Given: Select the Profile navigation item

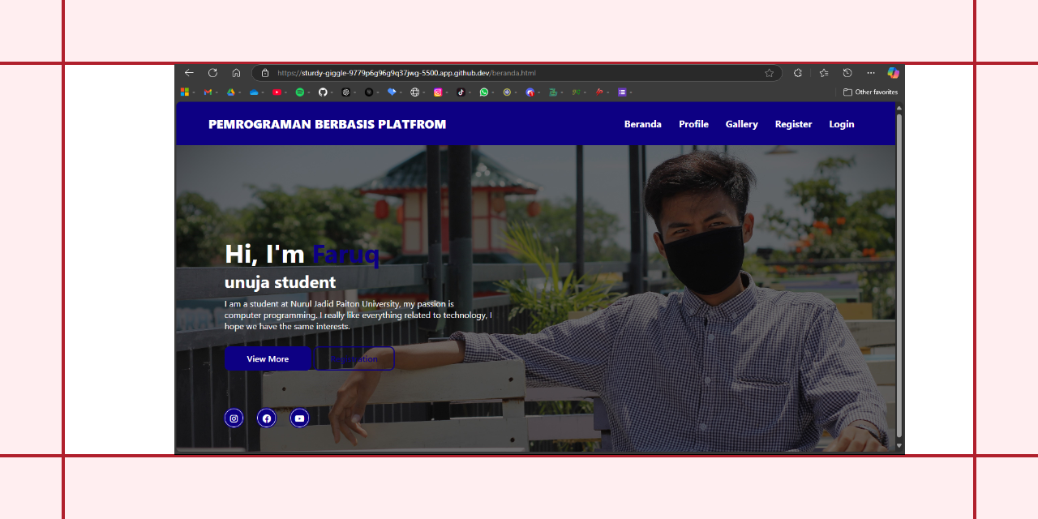Looking at the screenshot, I should pos(693,123).
